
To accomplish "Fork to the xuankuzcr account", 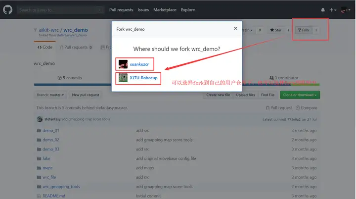I will point(139,64).
